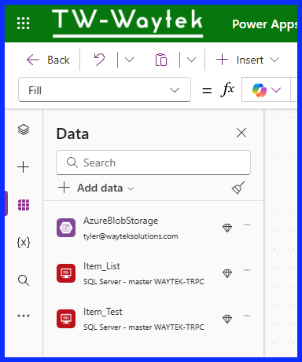Open the Power Apps home link

pos(264,24)
